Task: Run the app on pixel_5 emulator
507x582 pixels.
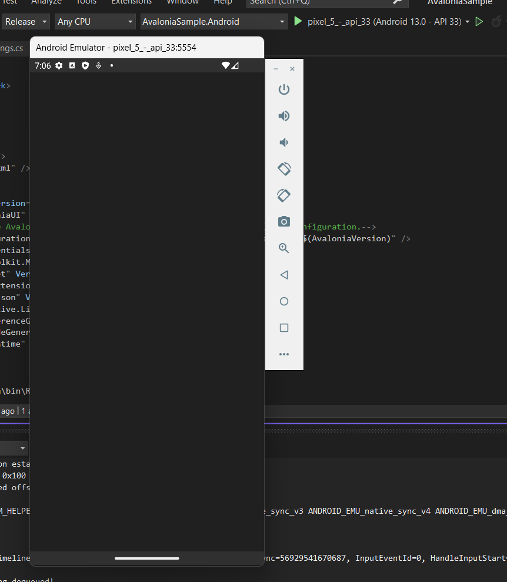Action: 298,21
